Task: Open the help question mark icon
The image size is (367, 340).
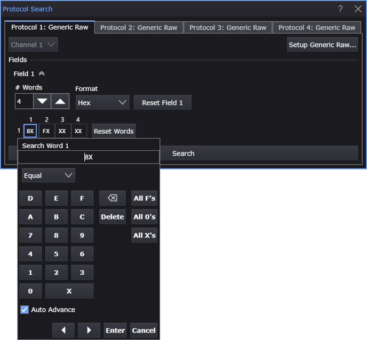Action: click(x=340, y=9)
